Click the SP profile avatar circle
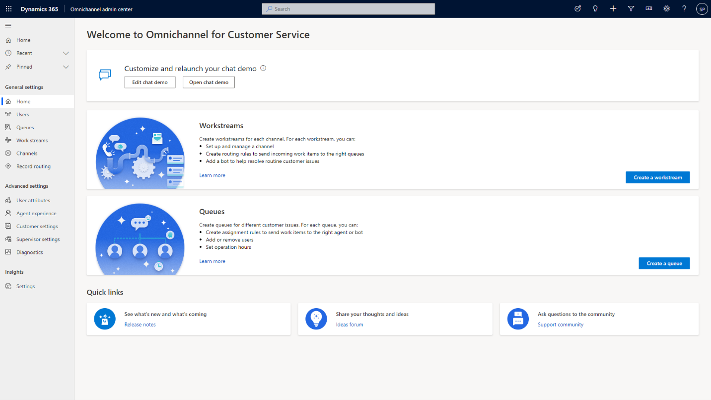Viewport: 711px width, 400px height. point(702,8)
